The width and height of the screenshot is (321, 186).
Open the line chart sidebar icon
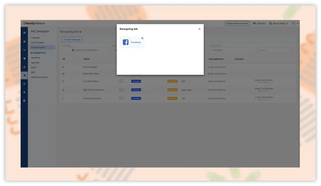[24, 50]
